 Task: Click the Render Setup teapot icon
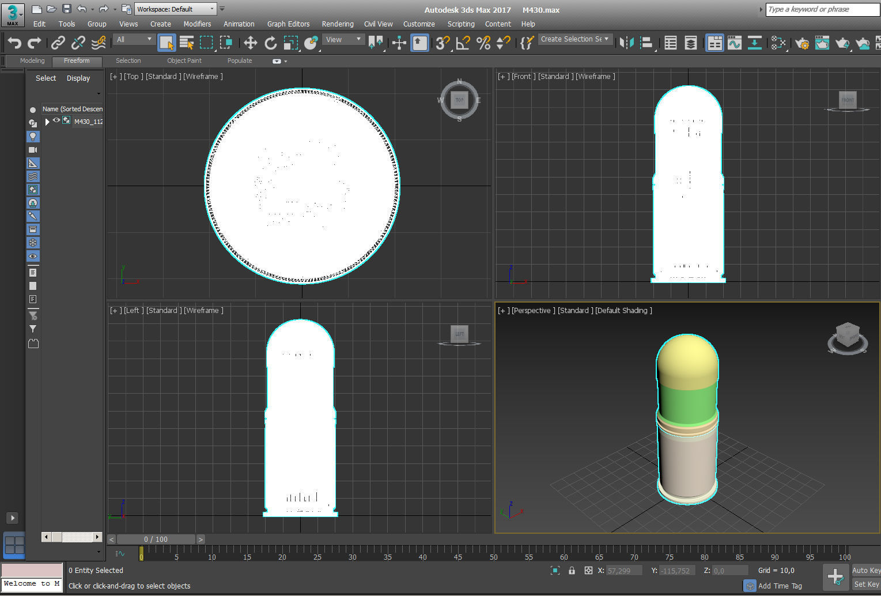(x=801, y=43)
